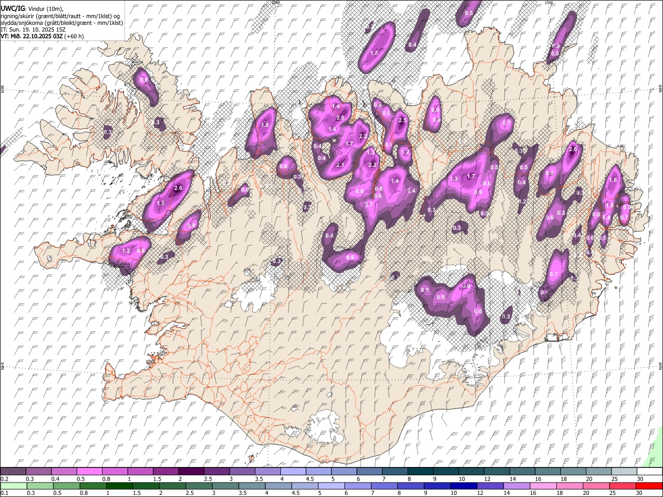This screenshot has height=497, width=663.
Task: Pick the lower legend swatch between 25 and 30
Action: [622, 486]
